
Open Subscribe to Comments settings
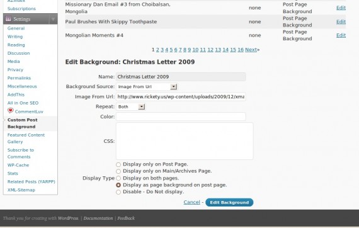click(x=21, y=154)
